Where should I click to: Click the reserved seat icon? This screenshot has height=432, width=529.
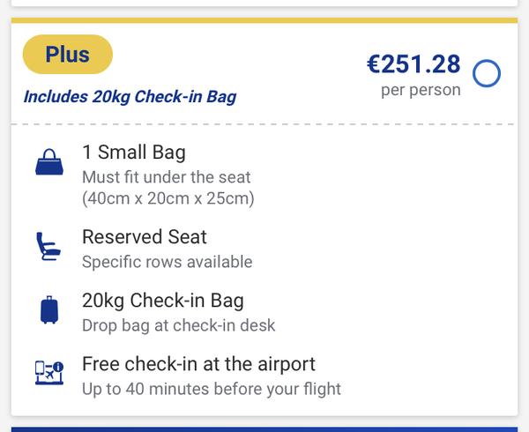[49, 248]
